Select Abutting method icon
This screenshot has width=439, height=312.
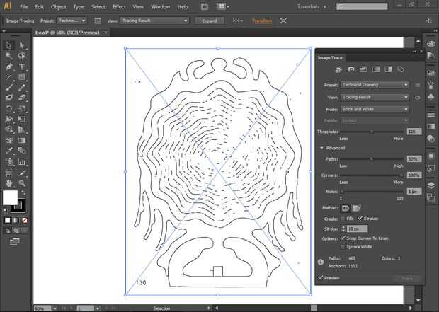pyautogui.click(x=346, y=208)
